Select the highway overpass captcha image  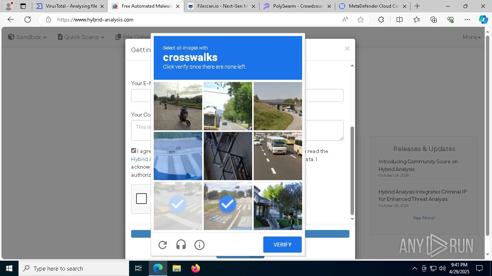tap(278, 106)
